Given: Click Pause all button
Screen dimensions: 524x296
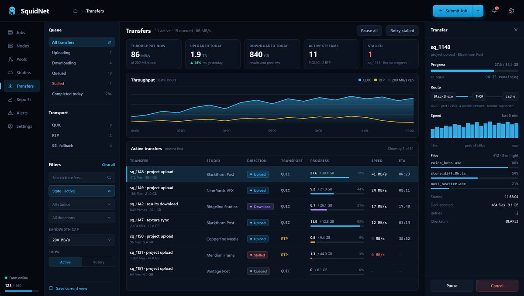Looking at the screenshot, I should (x=369, y=31).
